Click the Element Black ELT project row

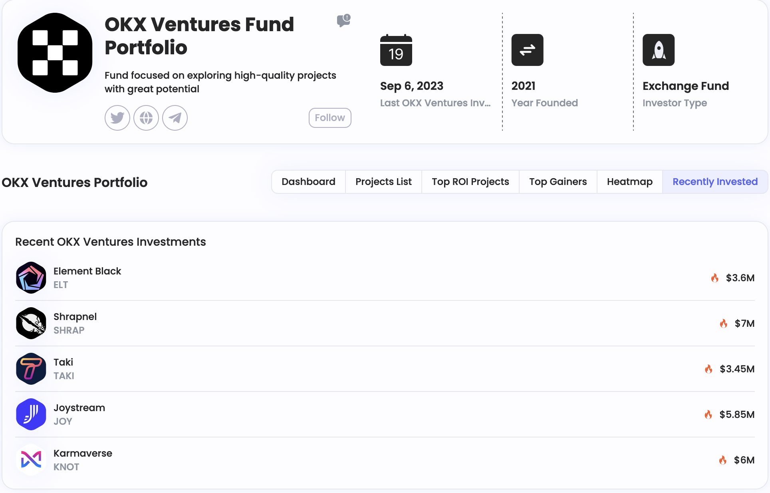tap(385, 277)
